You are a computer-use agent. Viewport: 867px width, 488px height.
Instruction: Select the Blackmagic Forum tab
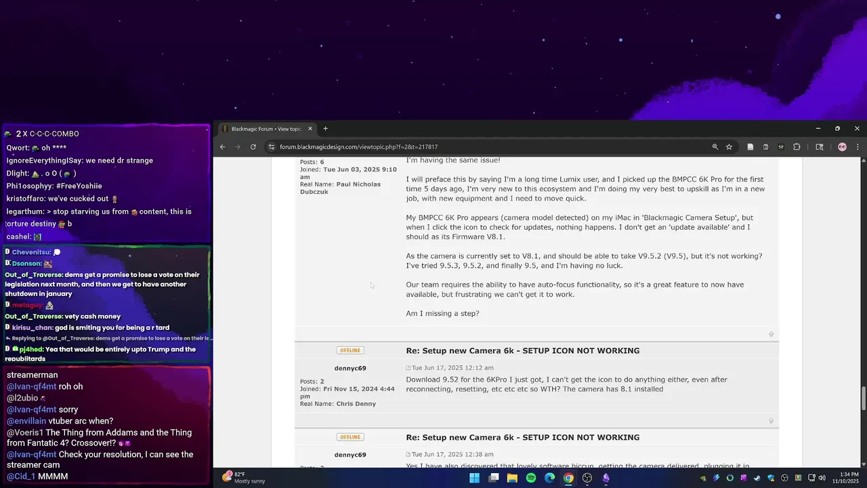pyautogui.click(x=266, y=129)
